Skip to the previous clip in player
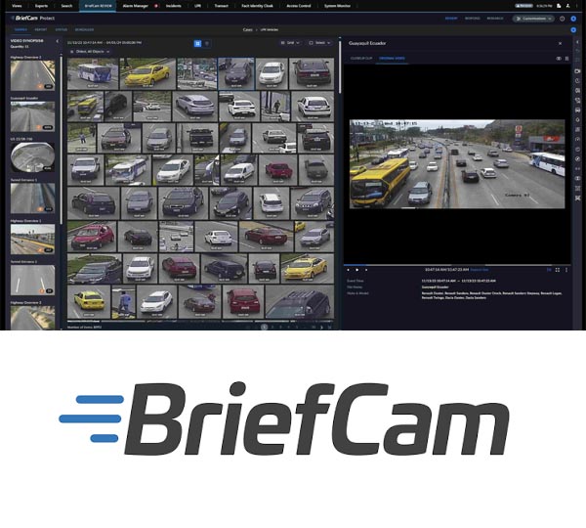The height and width of the screenshot is (528, 586). point(349,270)
